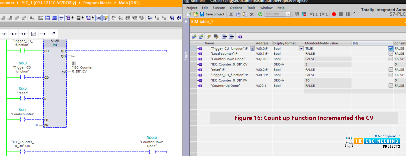
Task: Toggle network comments speech-bubble icon
Action: tap(61, 18)
